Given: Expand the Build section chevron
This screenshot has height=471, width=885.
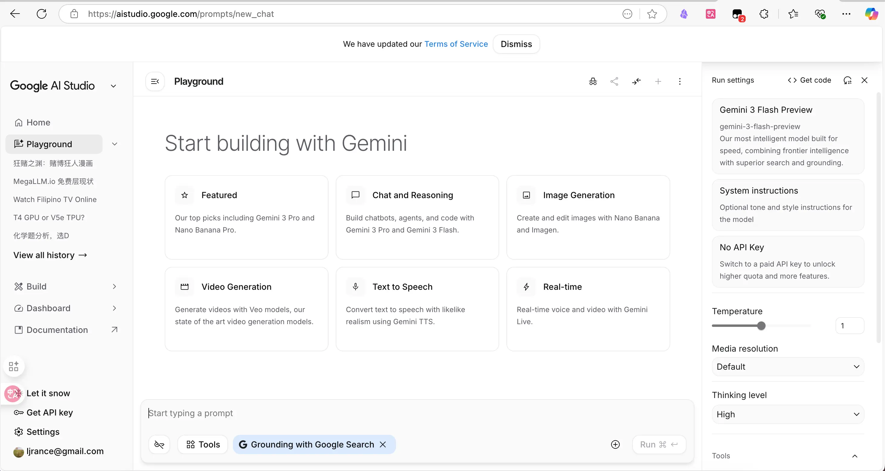Looking at the screenshot, I should [x=114, y=286].
